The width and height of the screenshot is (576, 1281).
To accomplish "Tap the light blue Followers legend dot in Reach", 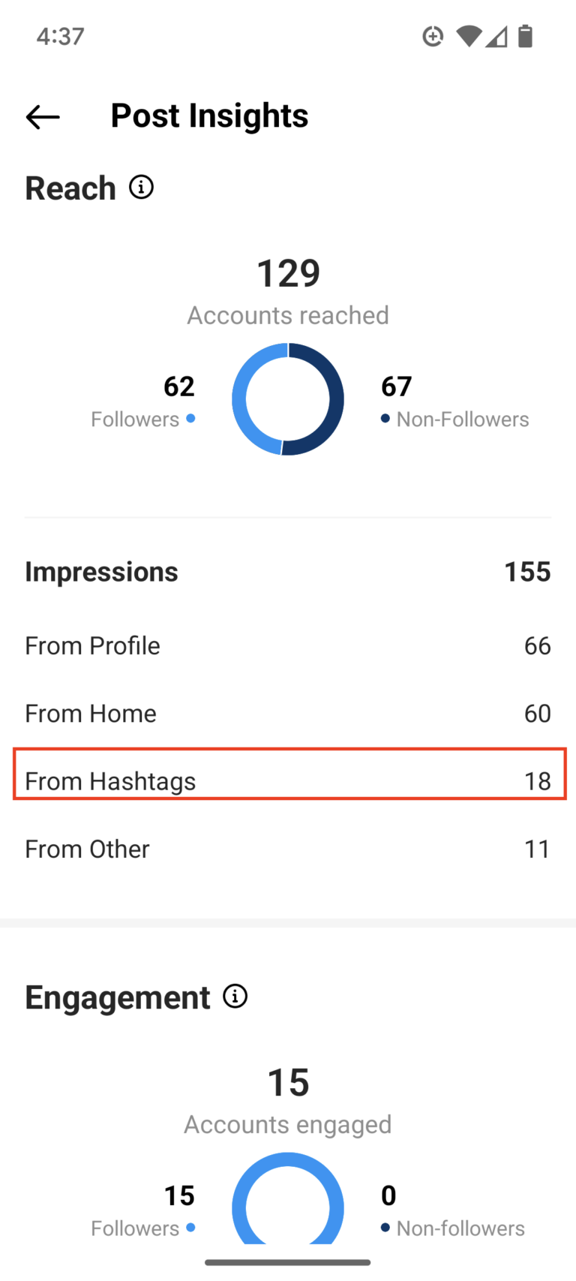I will pyautogui.click(x=191, y=419).
